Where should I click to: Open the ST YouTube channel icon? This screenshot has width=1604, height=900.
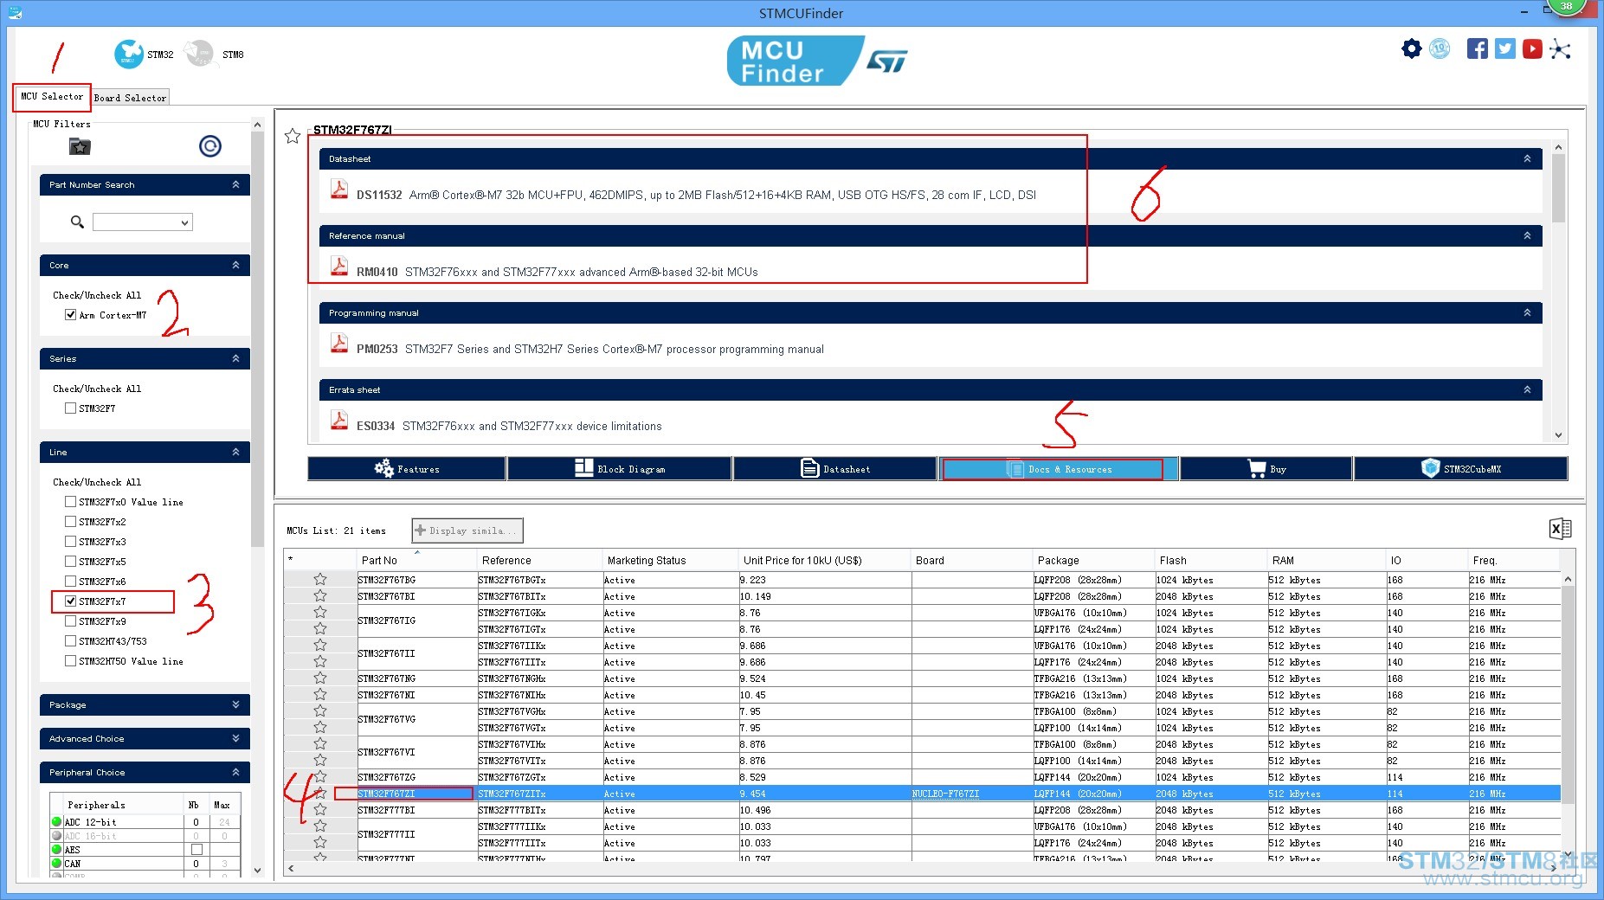point(1532,48)
